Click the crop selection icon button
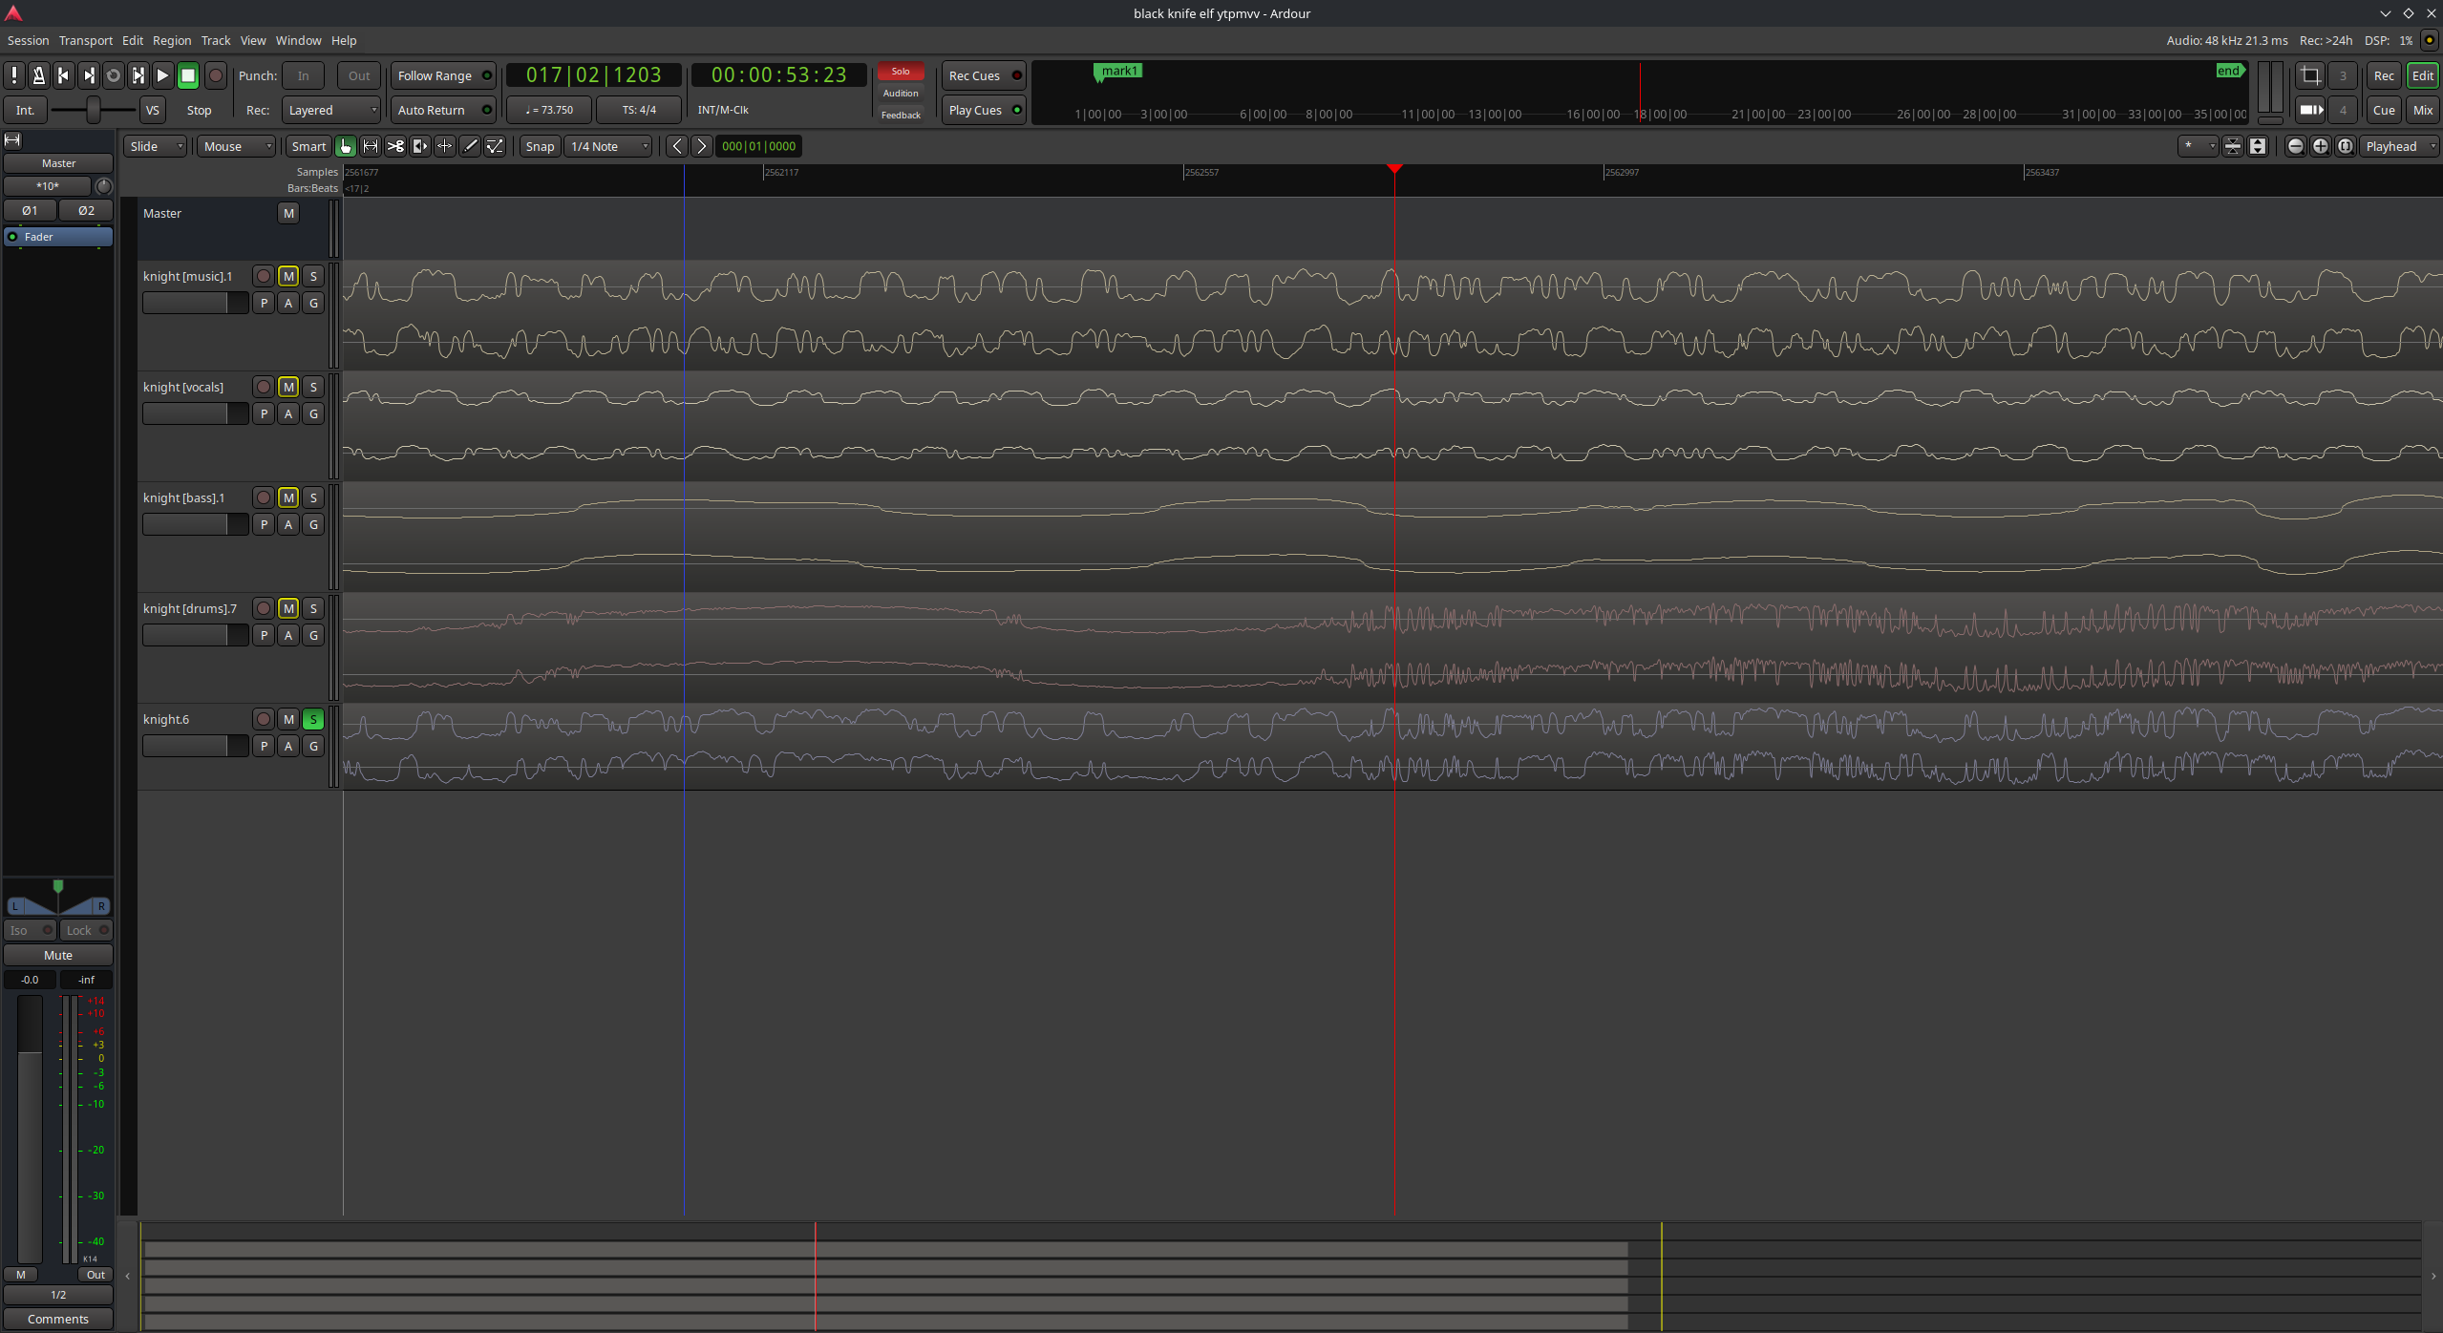The height and width of the screenshot is (1333, 2443). pos(2310,75)
